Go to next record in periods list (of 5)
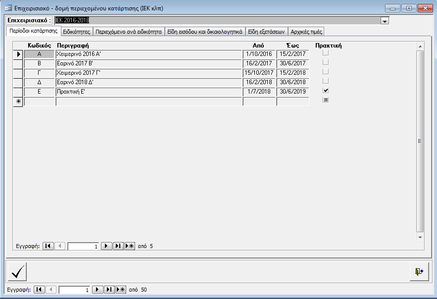 click(106, 246)
